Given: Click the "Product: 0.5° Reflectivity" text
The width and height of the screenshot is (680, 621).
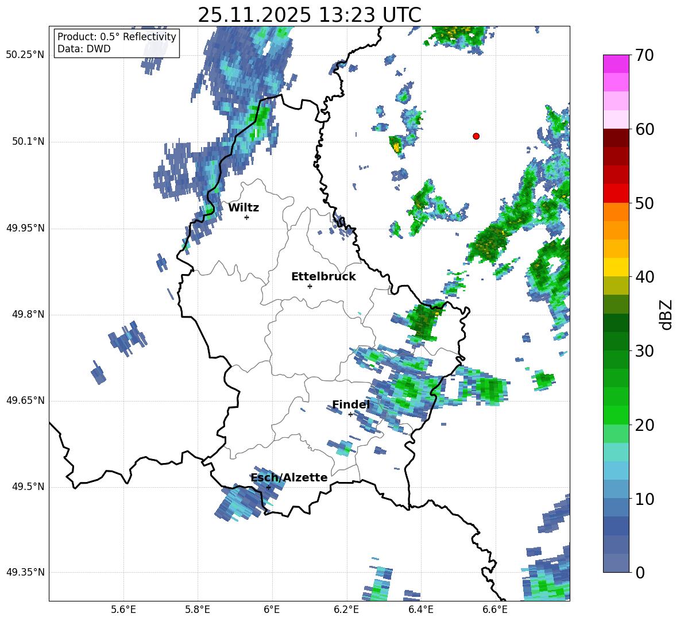Looking at the screenshot, I should point(117,37).
